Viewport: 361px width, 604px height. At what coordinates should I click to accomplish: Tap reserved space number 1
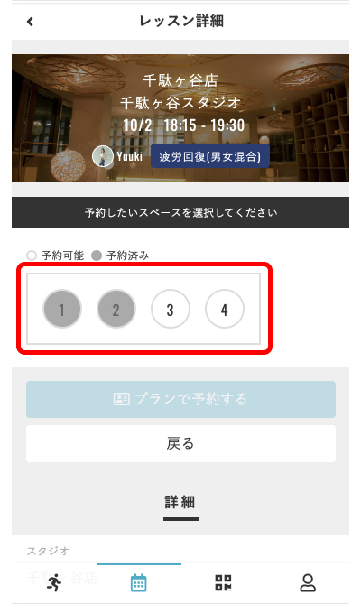tap(62, 309)
